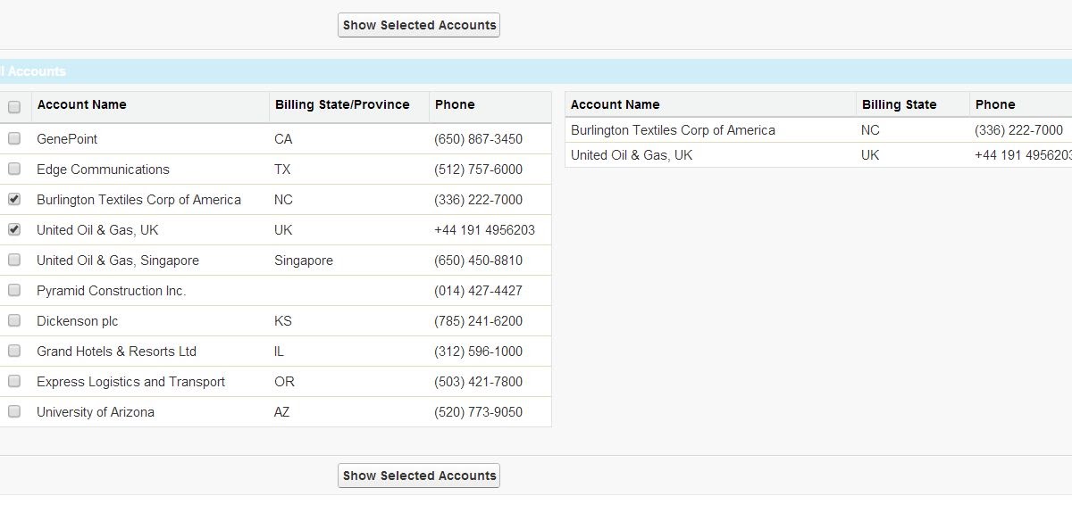
Task: Check the University of Arizona checkbox
Action: (x=14, y=411)
